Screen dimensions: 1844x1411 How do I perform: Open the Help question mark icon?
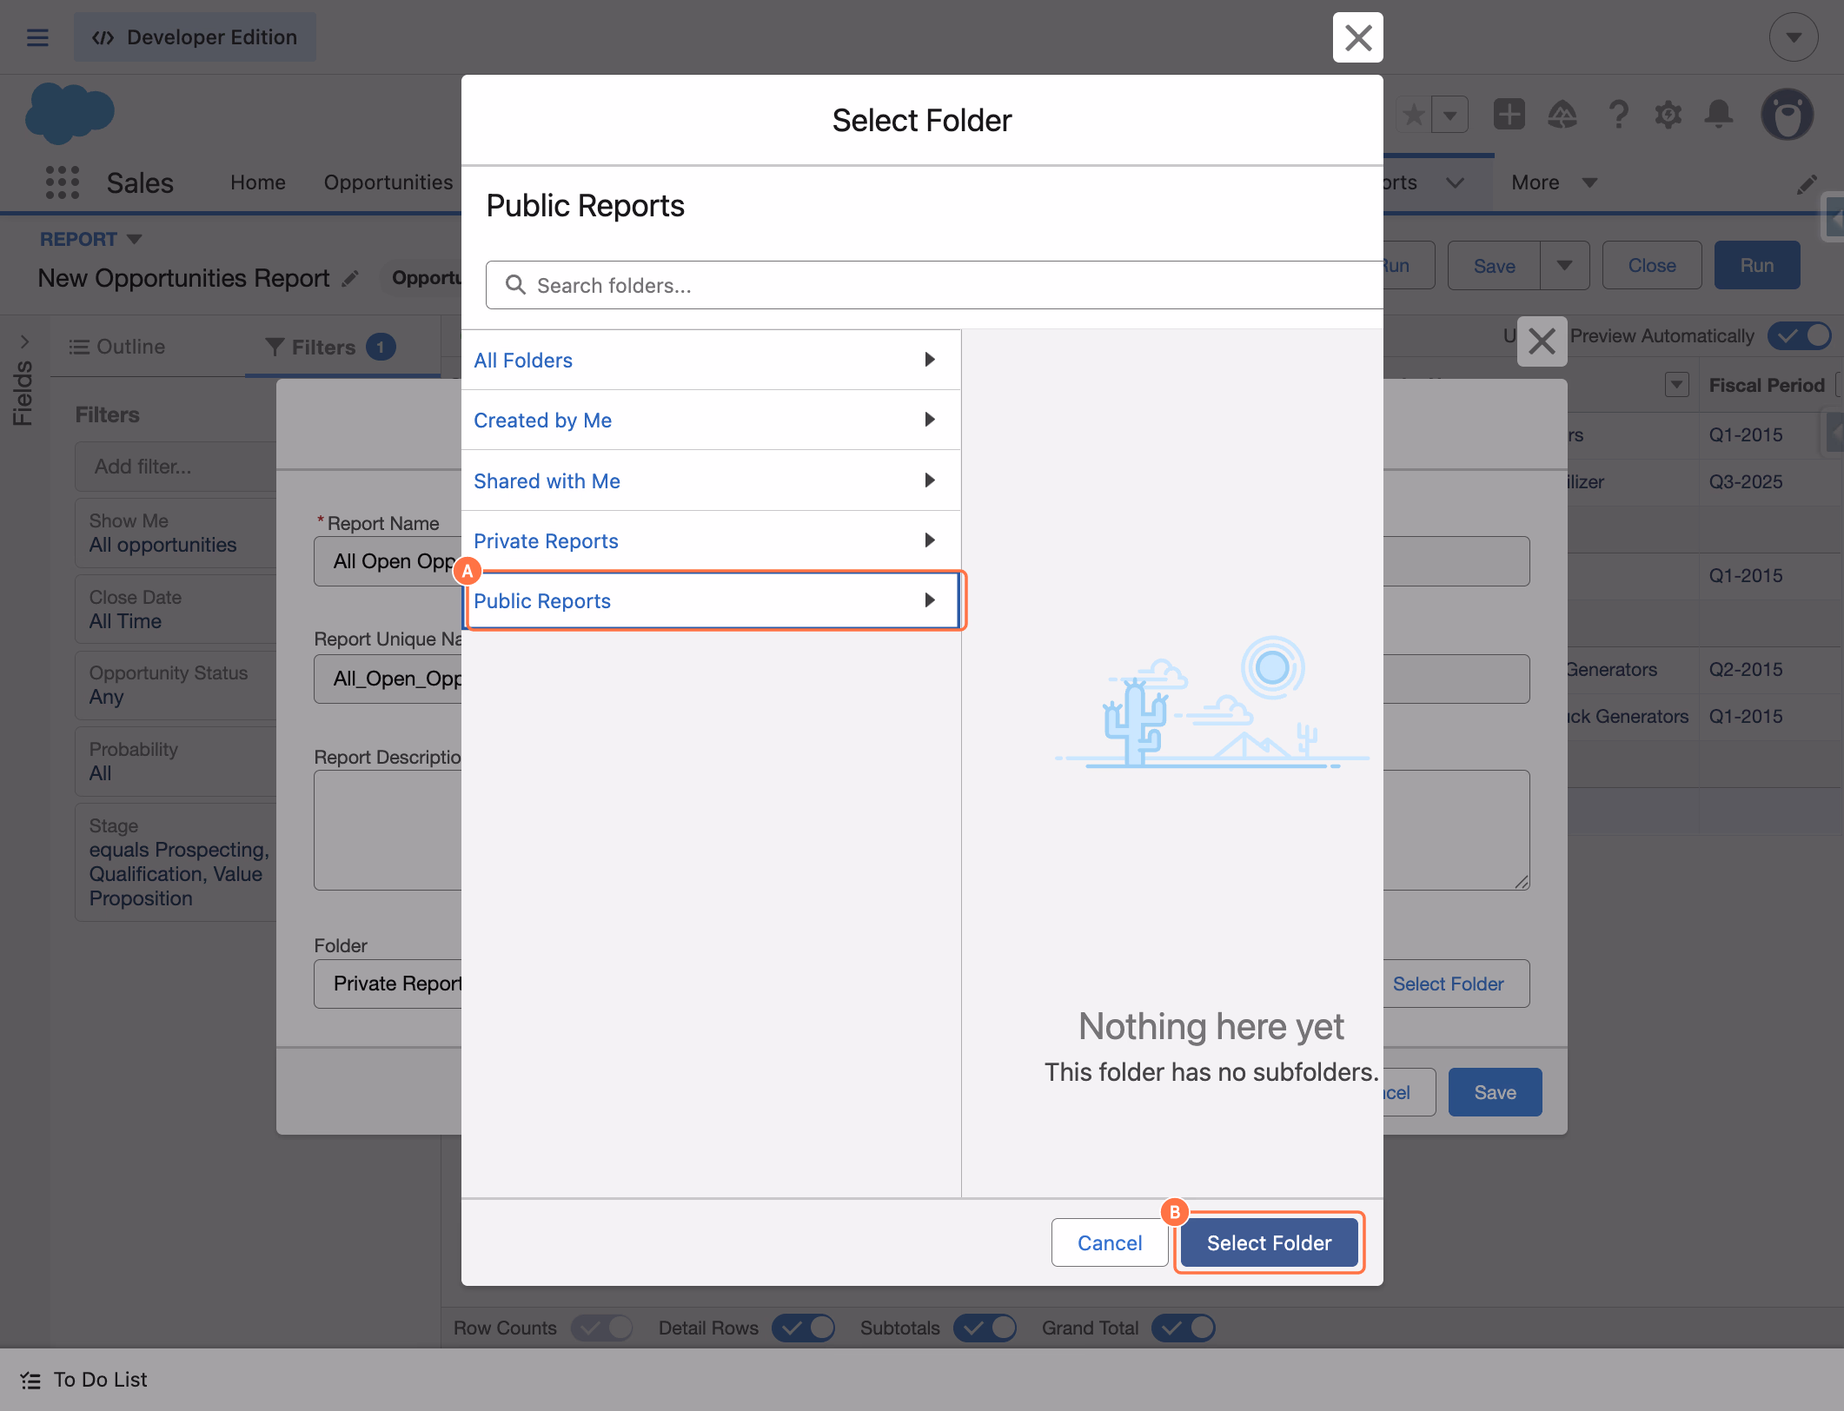[1617, 114]
